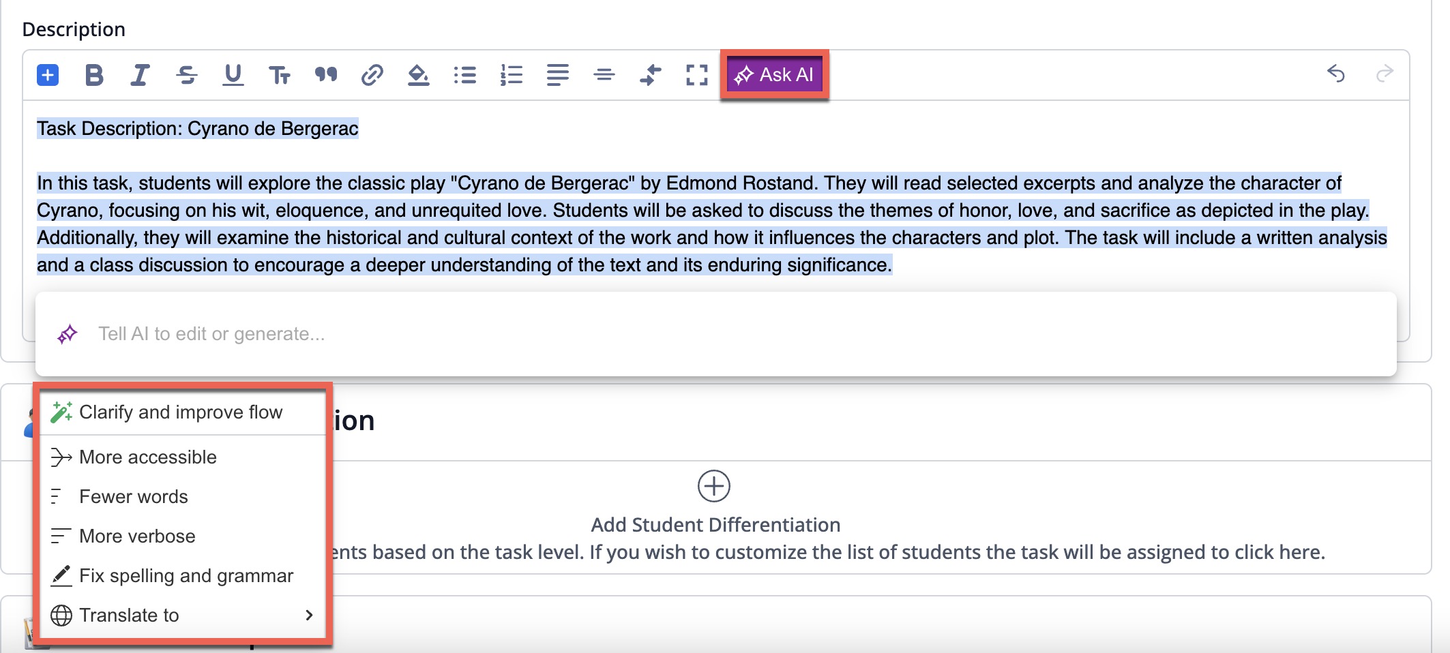
Task: Open the text size tool
Action: click(x=279, y=75)
